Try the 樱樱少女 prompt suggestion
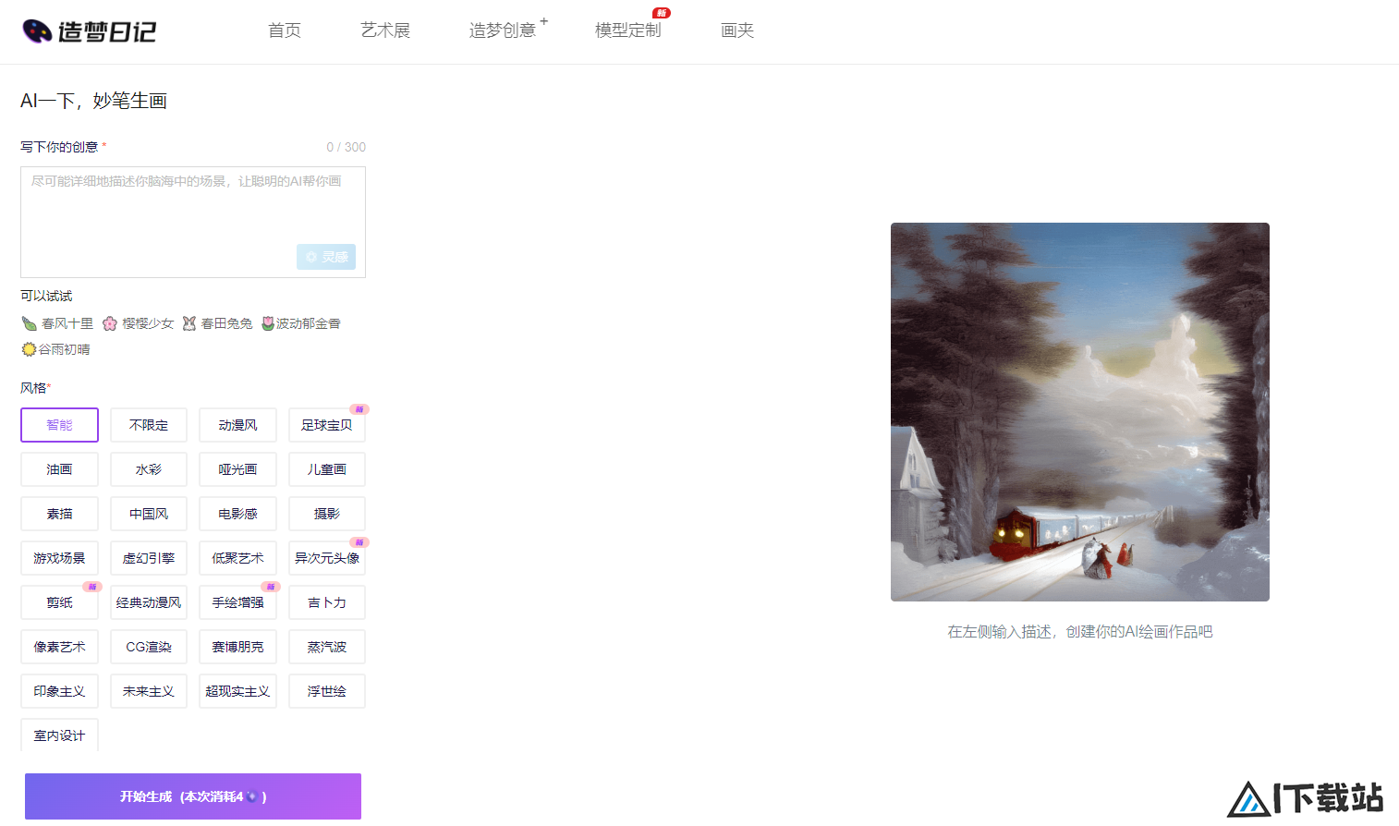This screenshot has width=1399, height=826. [138, 323]
